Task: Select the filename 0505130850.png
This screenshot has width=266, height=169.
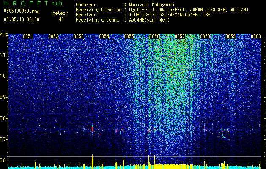Action: pyautogui.click(x=22, y=11)
